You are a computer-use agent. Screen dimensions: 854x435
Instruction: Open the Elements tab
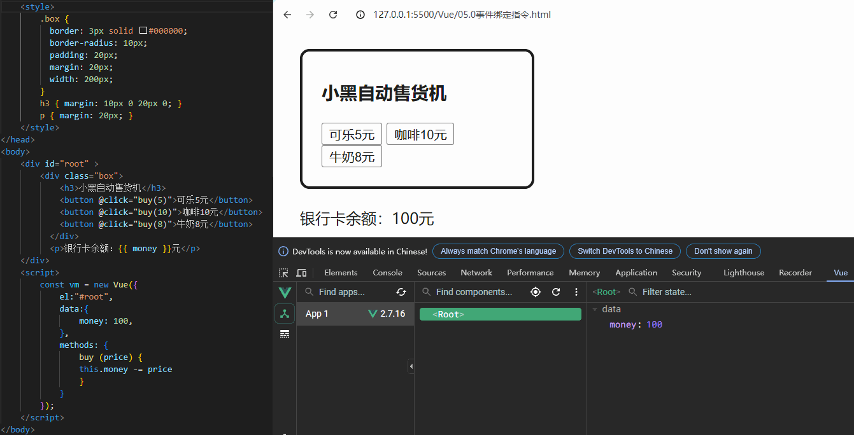coord(341,273)
